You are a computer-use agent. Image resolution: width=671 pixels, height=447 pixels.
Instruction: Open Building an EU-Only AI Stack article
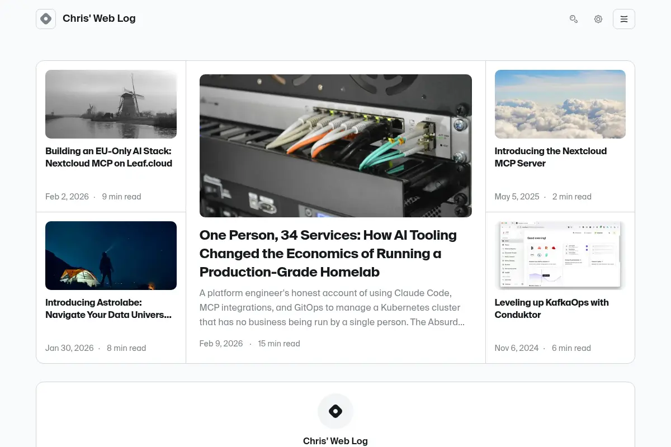click(x=108, y=157)
